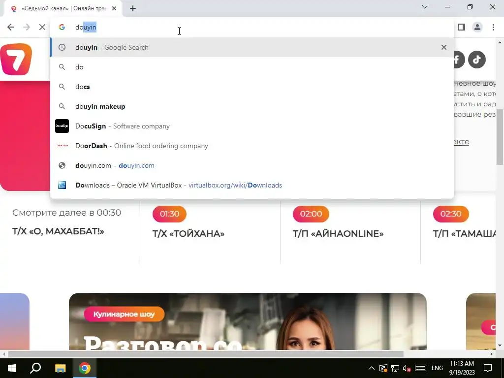Open the tab search chevron
The height and width of the screenshot is (378, 504).
[x=425, y=7]
